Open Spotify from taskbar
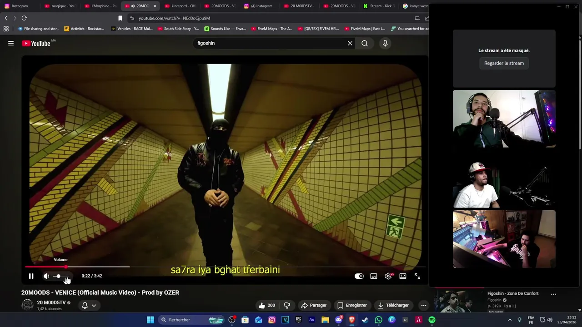This screenshot has height=327, width=582. (432, 320)
